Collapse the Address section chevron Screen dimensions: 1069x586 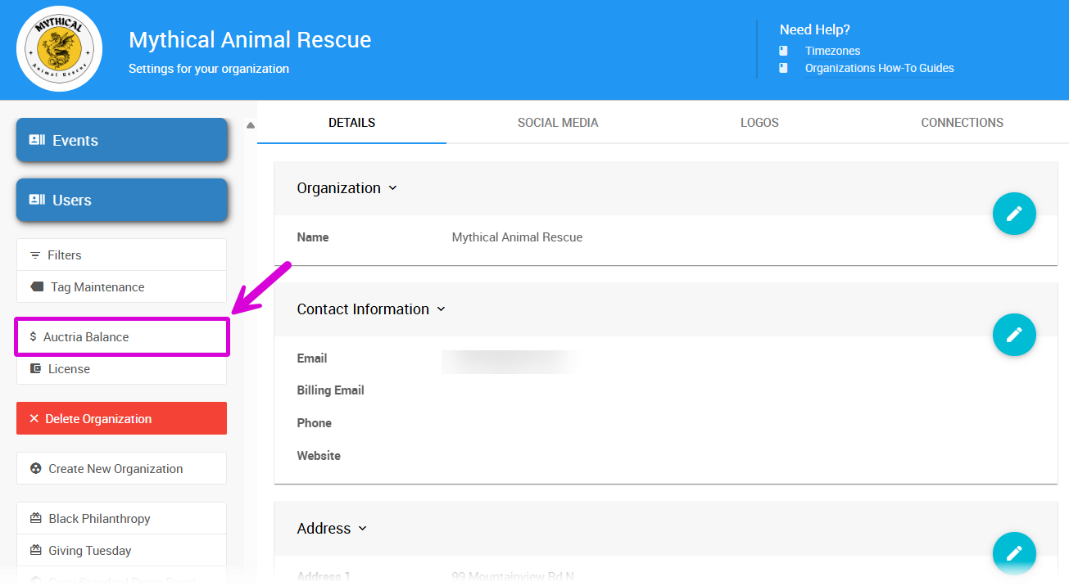[363, 529]
